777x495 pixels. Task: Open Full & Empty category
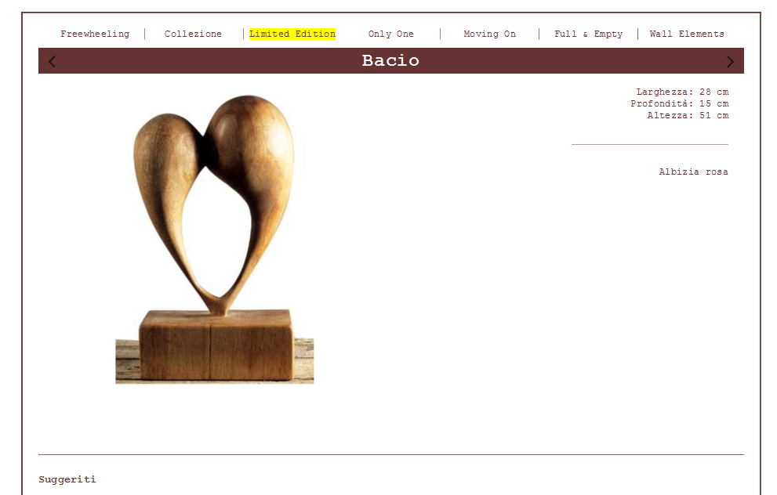coord(588,34)
